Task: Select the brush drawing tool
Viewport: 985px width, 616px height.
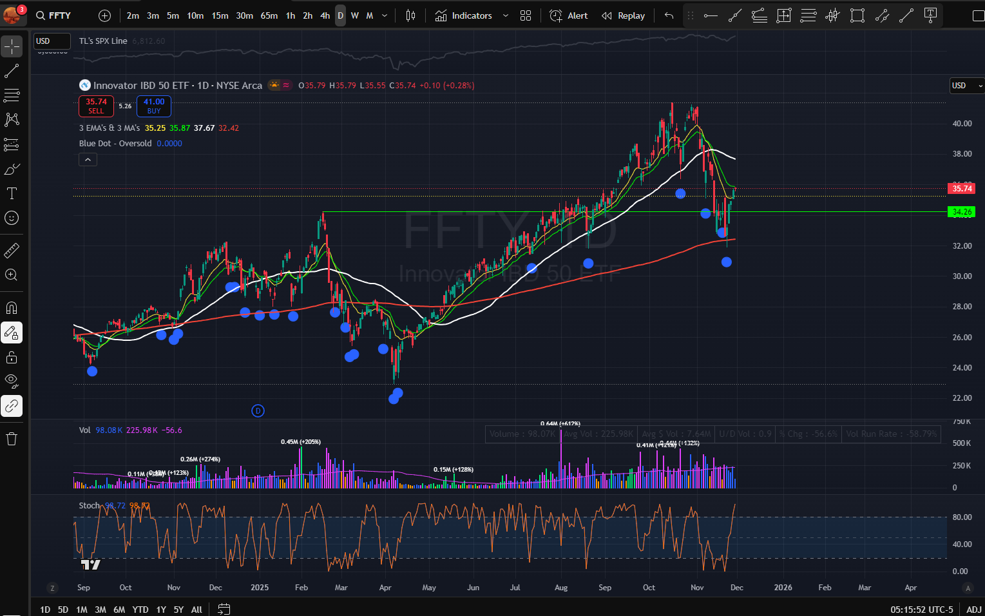Action: pyautogui.click(x=12, y=169)
